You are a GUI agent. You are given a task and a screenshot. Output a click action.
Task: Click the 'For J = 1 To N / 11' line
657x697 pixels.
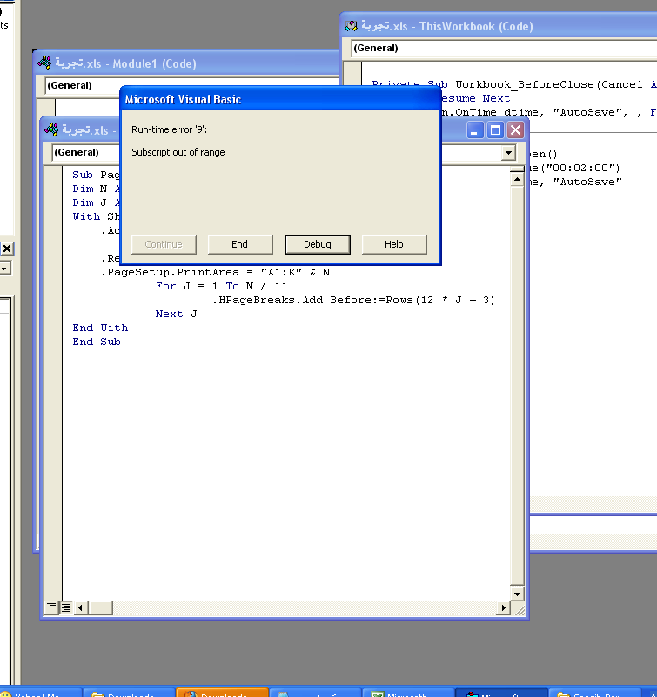coord(222,286)
